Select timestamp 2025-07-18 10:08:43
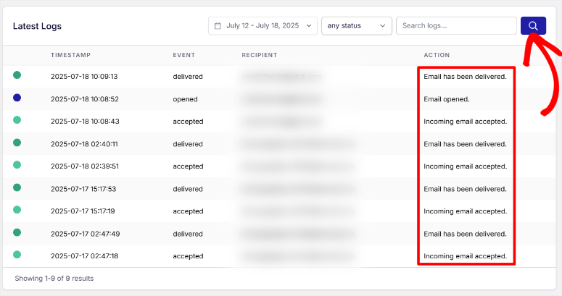 pyautogui.click(x=85, y=122)
